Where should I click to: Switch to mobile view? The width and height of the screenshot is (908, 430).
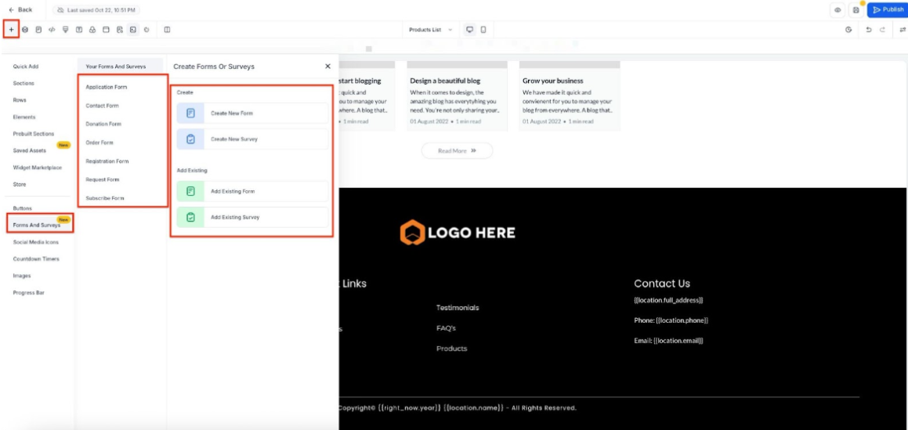click(483, 30)
